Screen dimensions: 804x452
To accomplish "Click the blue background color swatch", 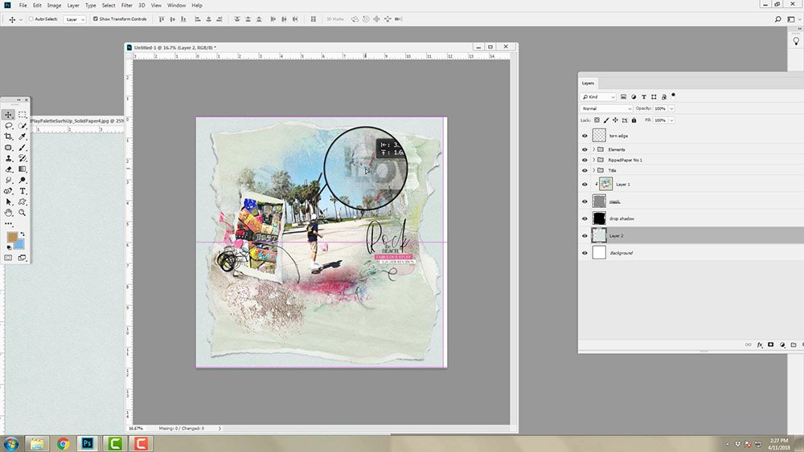I will [20, 245].
